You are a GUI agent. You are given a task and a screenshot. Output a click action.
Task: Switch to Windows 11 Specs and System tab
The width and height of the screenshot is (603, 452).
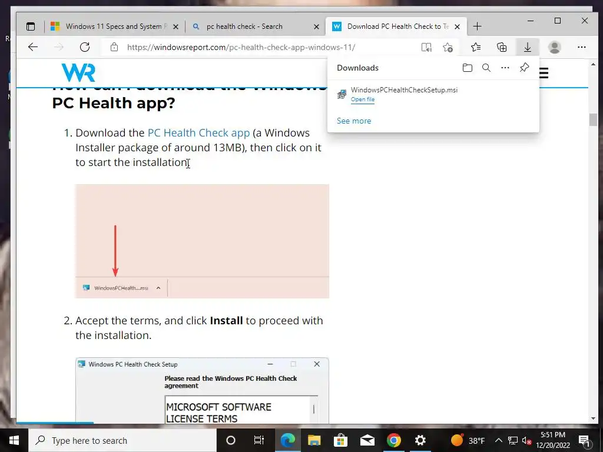pos(116,26)
